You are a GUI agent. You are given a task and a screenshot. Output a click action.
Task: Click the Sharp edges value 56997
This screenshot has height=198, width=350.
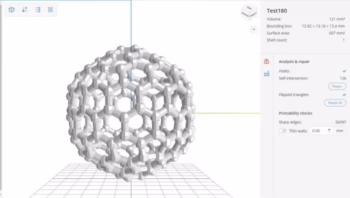(x=340, y=122)
